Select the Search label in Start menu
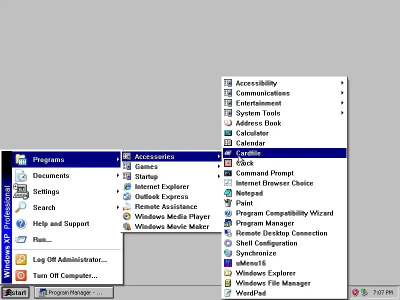The image size is (400, 300). click(x=44, y=207)
